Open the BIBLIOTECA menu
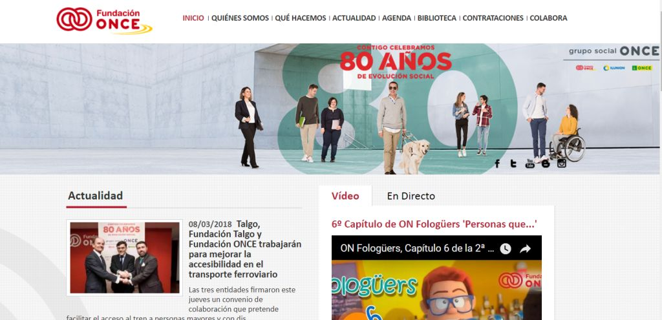The image size is (662, 320). pos(437,18)
